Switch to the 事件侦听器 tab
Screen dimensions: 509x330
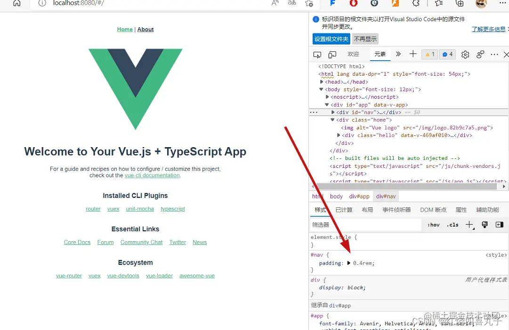point(396,210)
